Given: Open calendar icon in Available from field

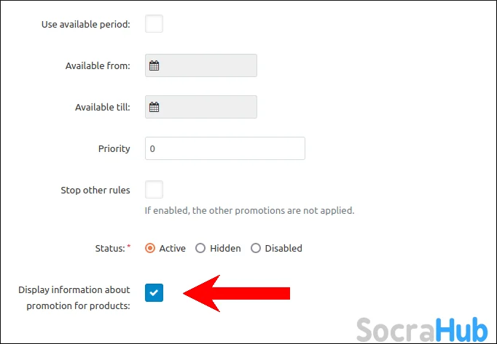Looking at the screenshot, I should click(x=154, y=65).
